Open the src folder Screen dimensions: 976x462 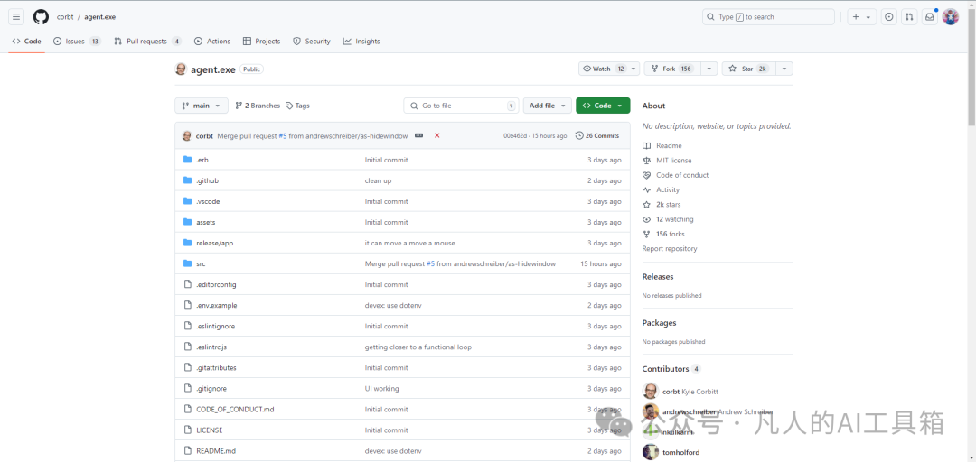(x=201, y=263)
